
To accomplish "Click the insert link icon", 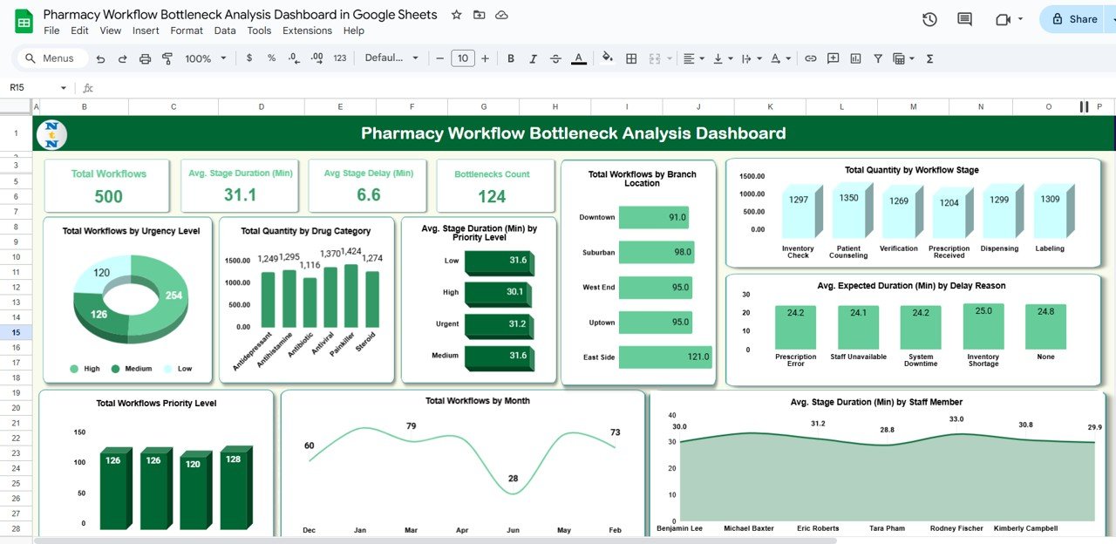I will point(810,58).
